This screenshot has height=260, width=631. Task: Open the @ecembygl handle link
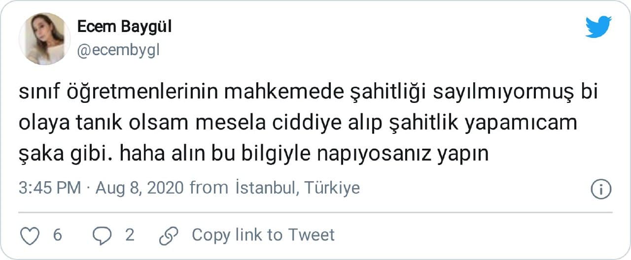(118, 50)
